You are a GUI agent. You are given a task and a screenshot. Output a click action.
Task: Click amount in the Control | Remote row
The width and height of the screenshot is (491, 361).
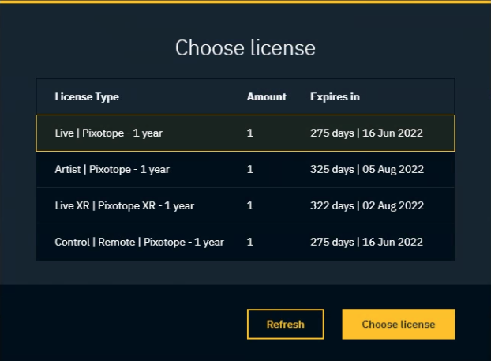point(250,242)
